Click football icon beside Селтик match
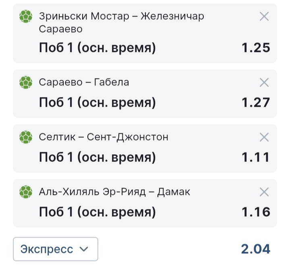The image size is (290, 265). pyautogui.click(x=26, y=137)
